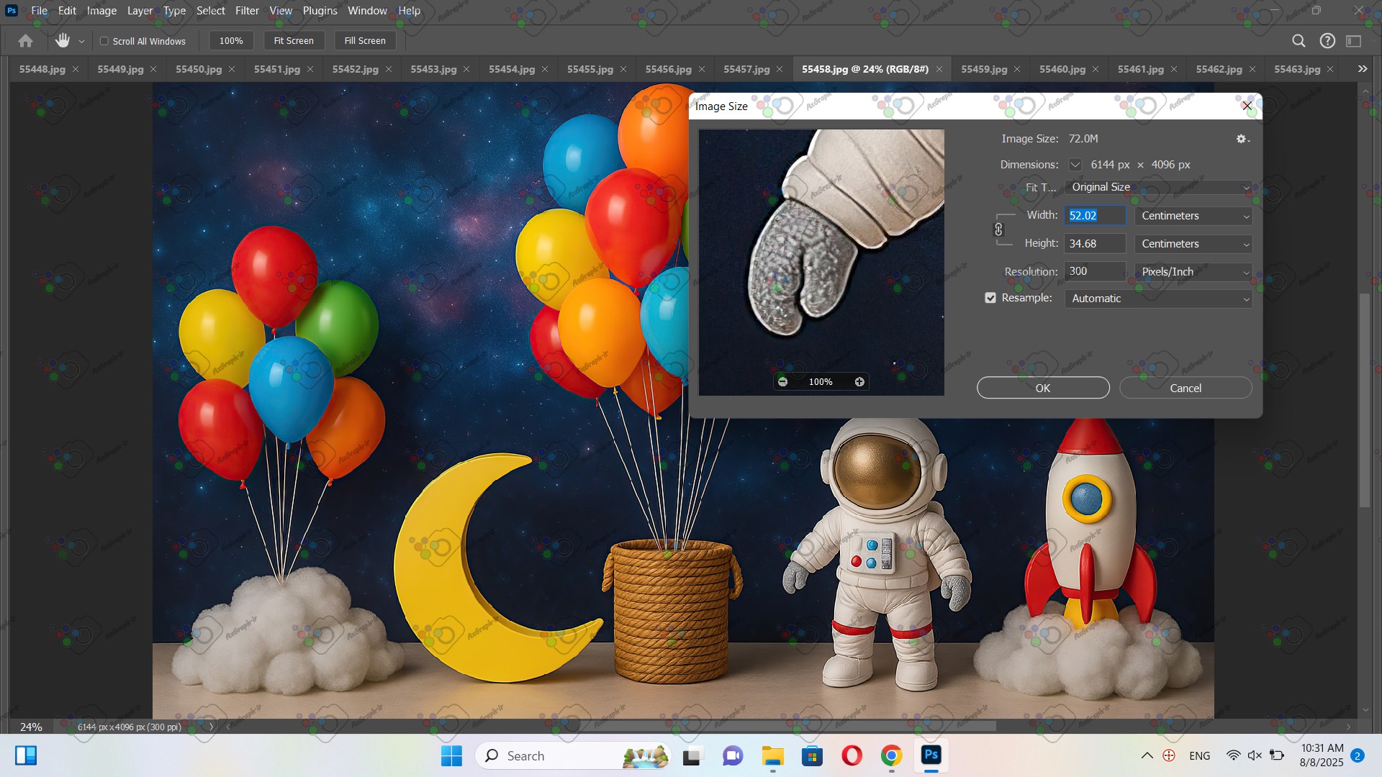
Task: Toggle the constrain proportions link icon
Action: click(x=998, y=230)
